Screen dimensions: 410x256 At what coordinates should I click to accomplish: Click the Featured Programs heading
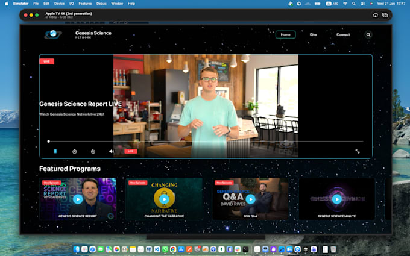point(70,169)
